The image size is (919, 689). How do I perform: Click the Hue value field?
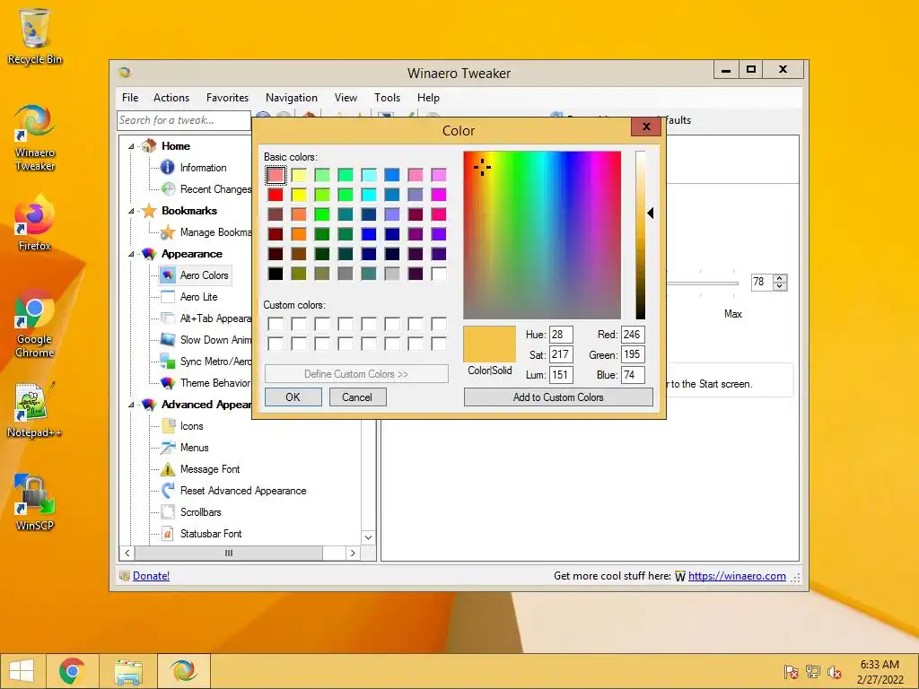pos(561,335)
